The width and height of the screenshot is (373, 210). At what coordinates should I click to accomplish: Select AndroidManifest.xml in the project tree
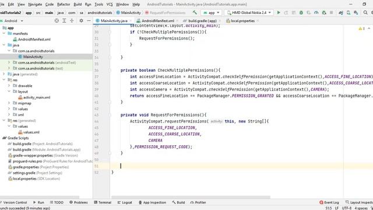click(34, 39)
